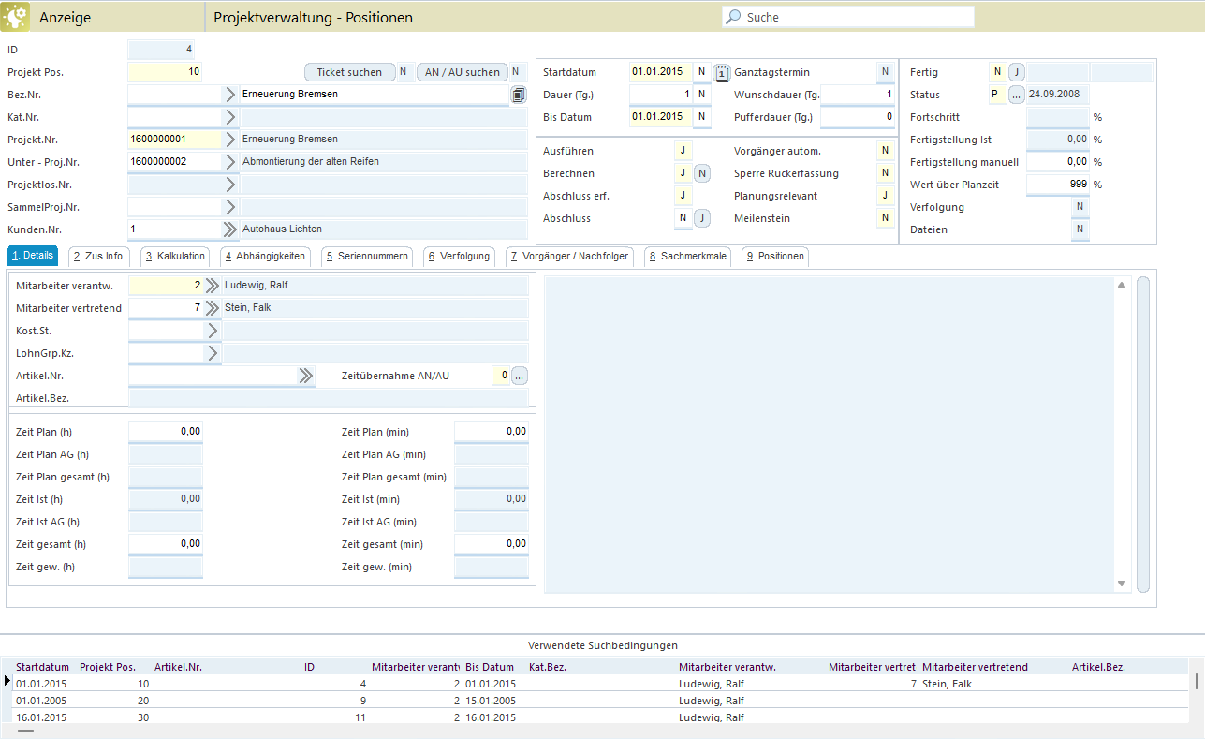Screen dimensions: 1205x739
Task: Click the lookup arrow next to Bez.Nr.
Action: [231, 95]
